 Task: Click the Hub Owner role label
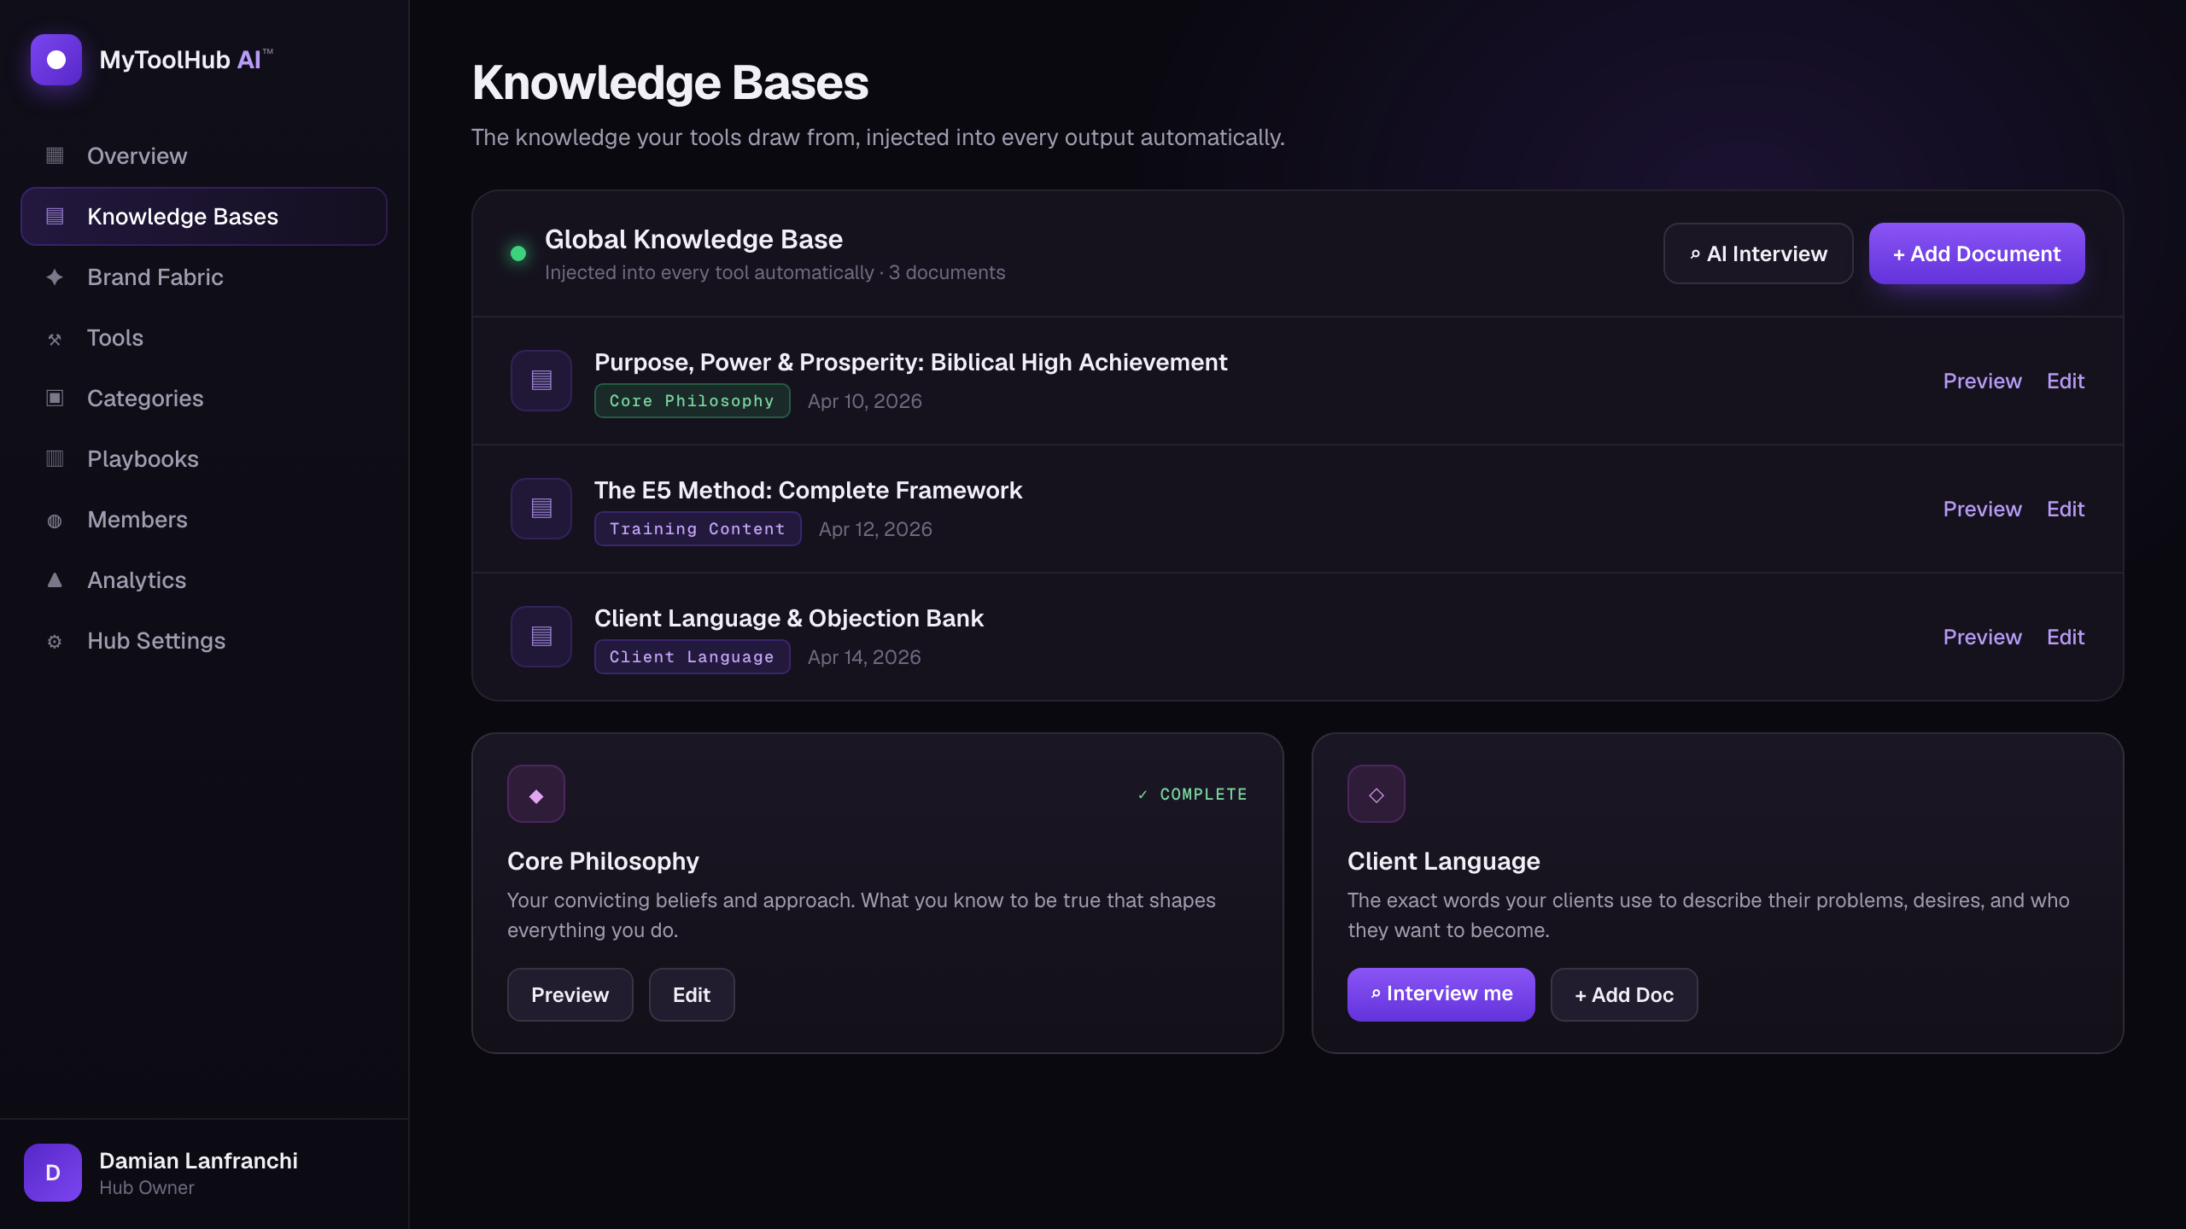[147, 1188]
